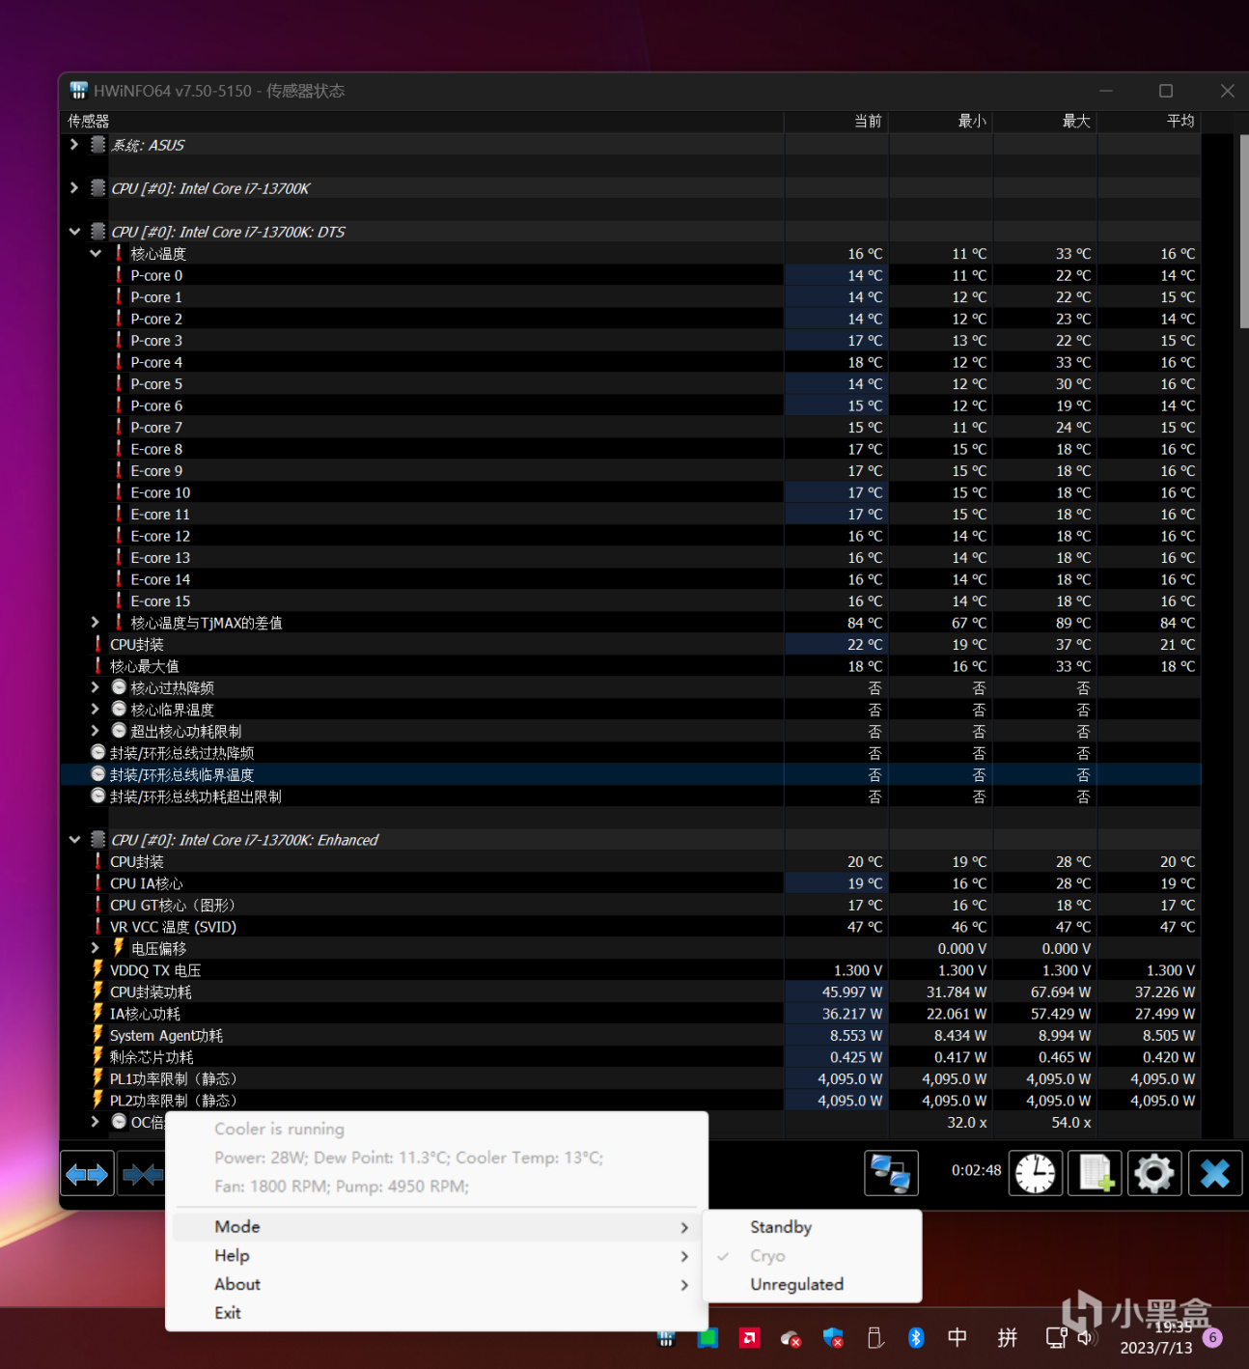Open the remote network monitoring icon
Screen dimensions: 1249x1369
(x=891, y=1174)
